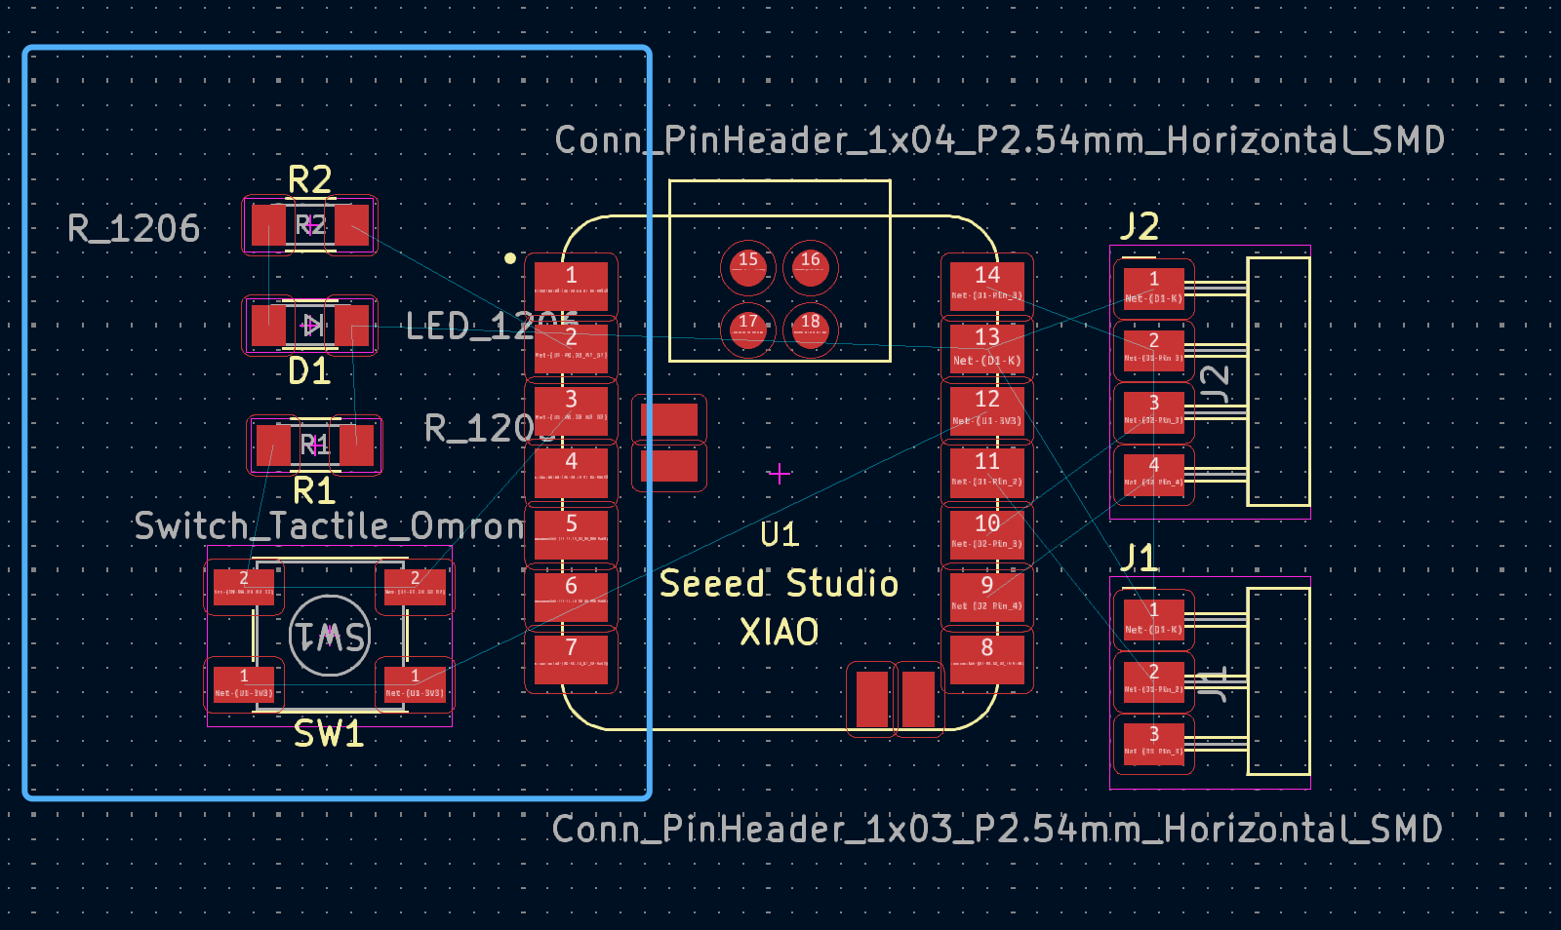The height and width of the screenshot is (930, 1561).
Task: Pick the lower-right pad 1 of SW1
Action: point(415,684)
